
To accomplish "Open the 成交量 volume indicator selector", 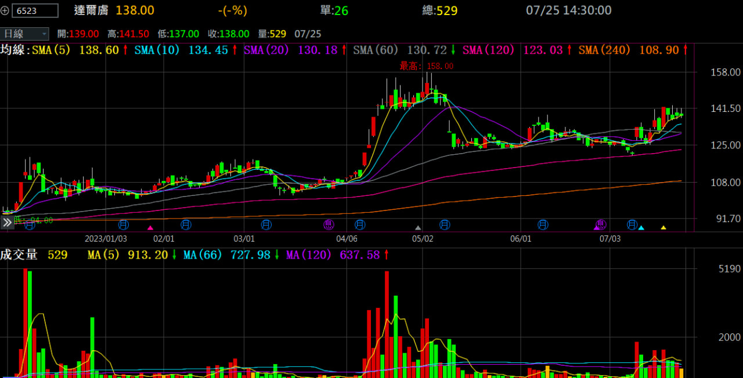I will pos(19,255).
